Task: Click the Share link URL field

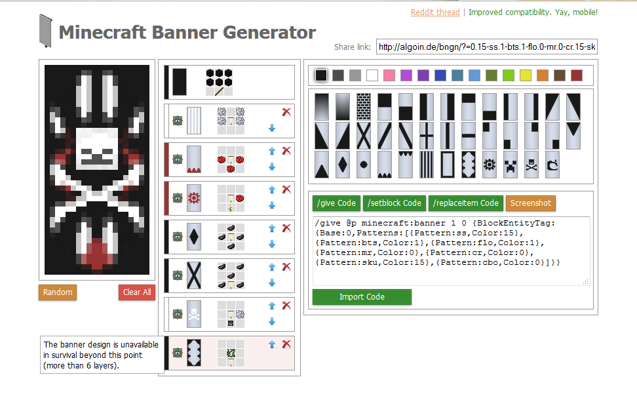Action: pos(487,47)
